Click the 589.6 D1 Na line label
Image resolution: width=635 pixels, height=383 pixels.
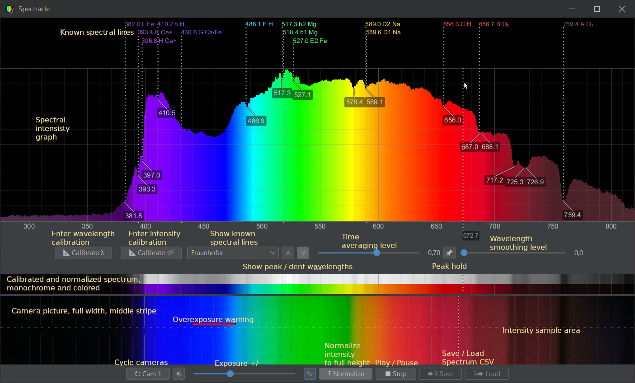pos(383,33)
